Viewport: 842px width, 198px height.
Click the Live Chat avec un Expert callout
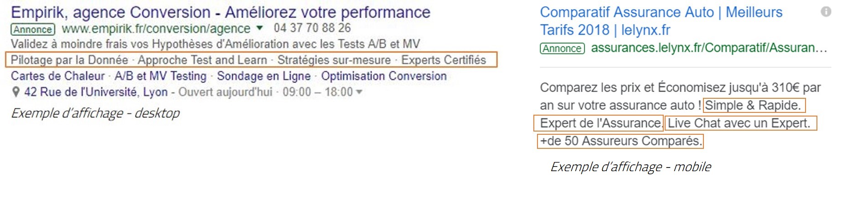pos(740,123)
